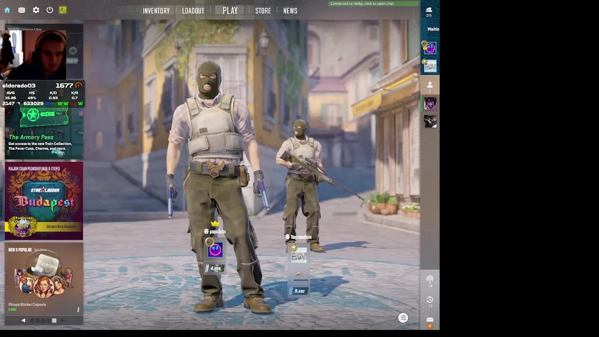
Task: Open the Watch TV icon
Action: coord(22,10)
